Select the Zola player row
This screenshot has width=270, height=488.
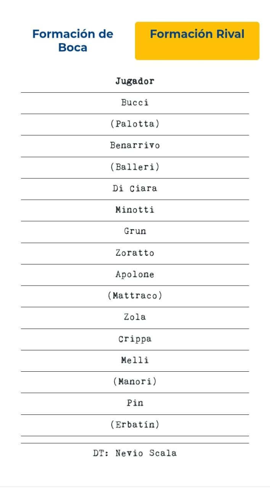135,317
